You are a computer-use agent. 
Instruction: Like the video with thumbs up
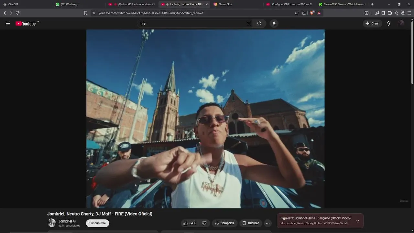coord(190,223)
